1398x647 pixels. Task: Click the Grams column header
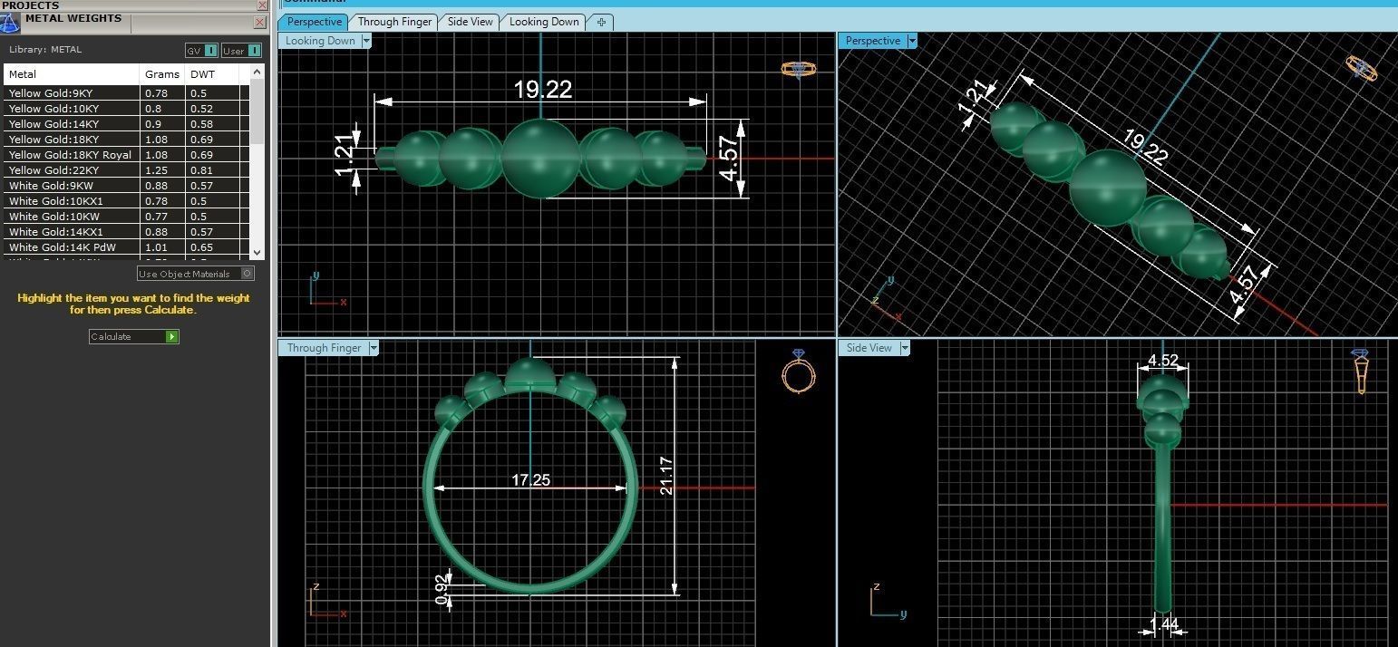tap(162, 74)
